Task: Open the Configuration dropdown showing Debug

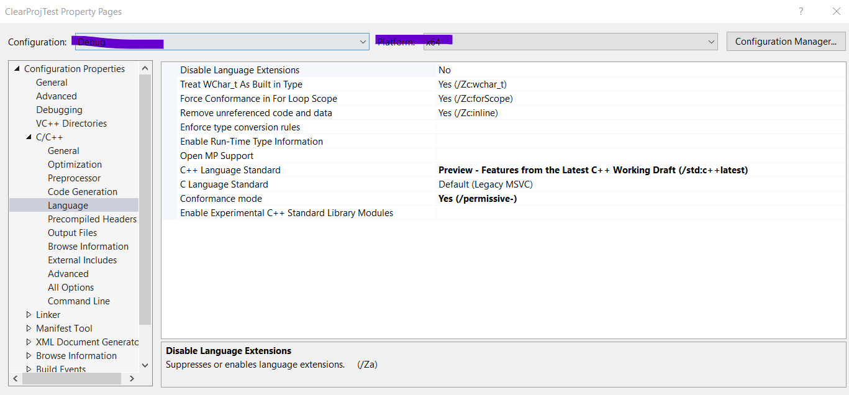Action: (363, 42)
